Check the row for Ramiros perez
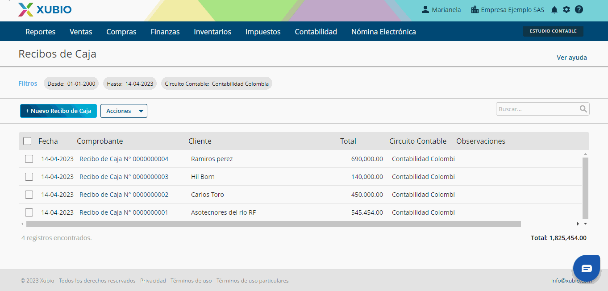 click(29, 159)
